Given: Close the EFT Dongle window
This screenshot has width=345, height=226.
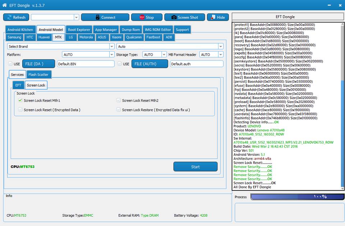Looking at the screenshot, I should click(x=340, y=5).
